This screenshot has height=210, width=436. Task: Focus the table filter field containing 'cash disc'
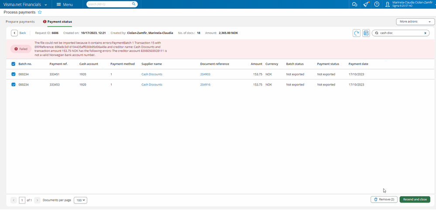(x=400, y=33)
